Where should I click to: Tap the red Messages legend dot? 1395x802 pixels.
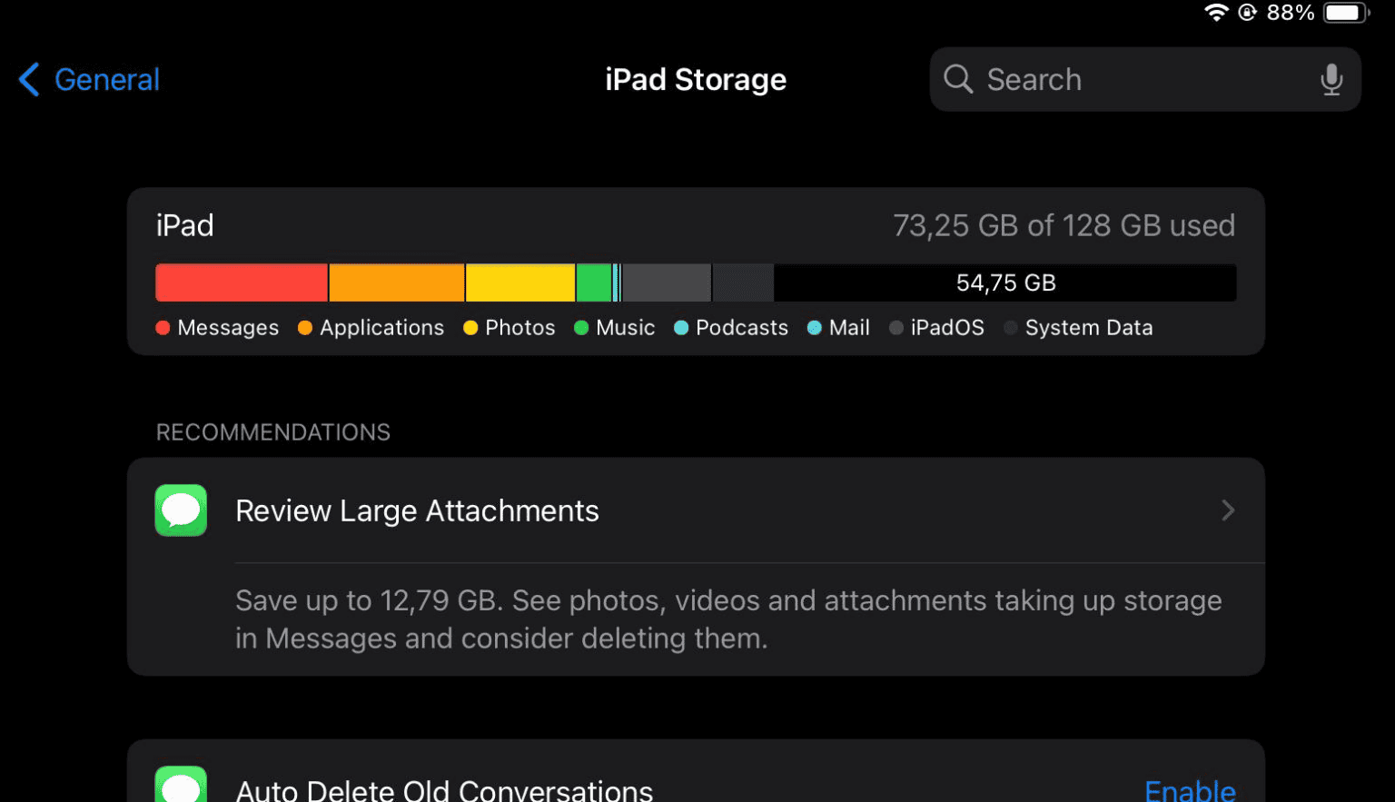pos(163,327)
